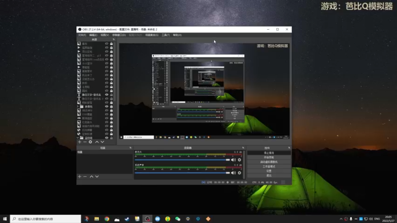
Task: Add a new scene with plus icon
Action: point(79,176)
